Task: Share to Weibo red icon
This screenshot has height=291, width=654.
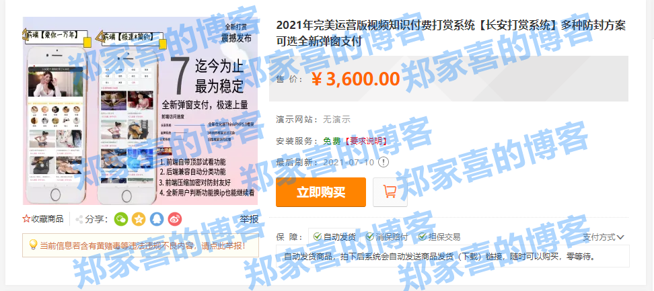Action: pyautogui.click(x=175, y=219)
